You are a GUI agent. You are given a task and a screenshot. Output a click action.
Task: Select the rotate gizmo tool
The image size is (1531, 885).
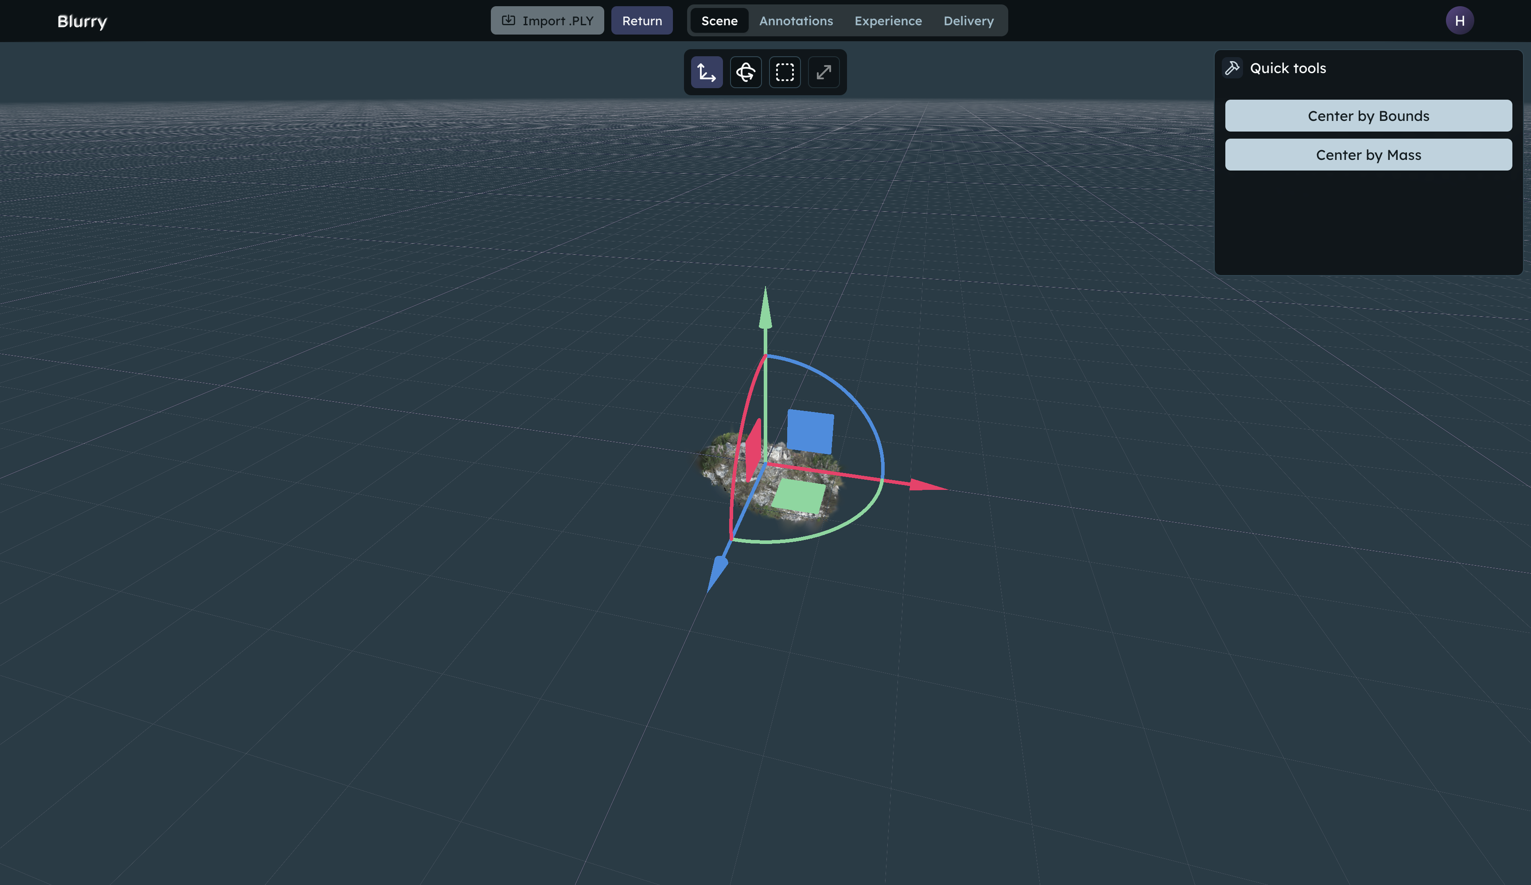(746, 72)
